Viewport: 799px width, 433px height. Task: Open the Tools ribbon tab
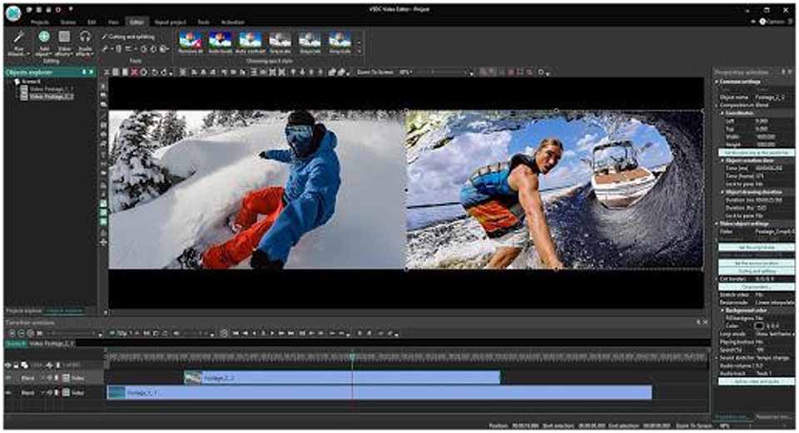203,22
